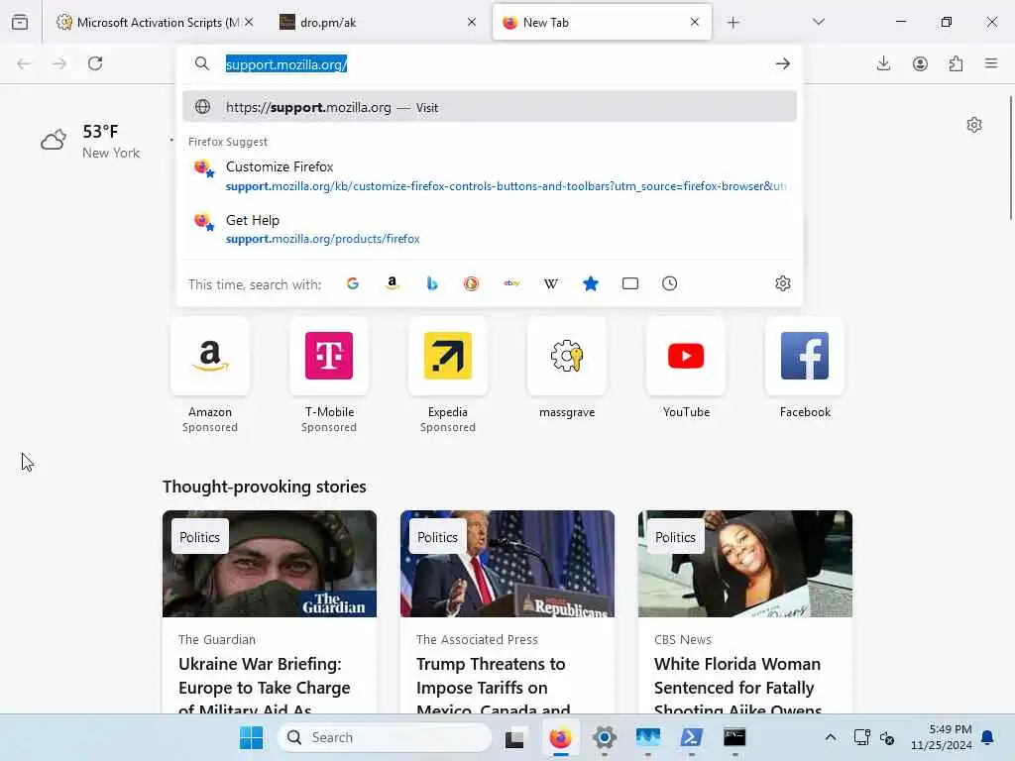This screenshot has height=761, width=1015.
Task: Search this time with Google
Action: (x=353, y=283)
